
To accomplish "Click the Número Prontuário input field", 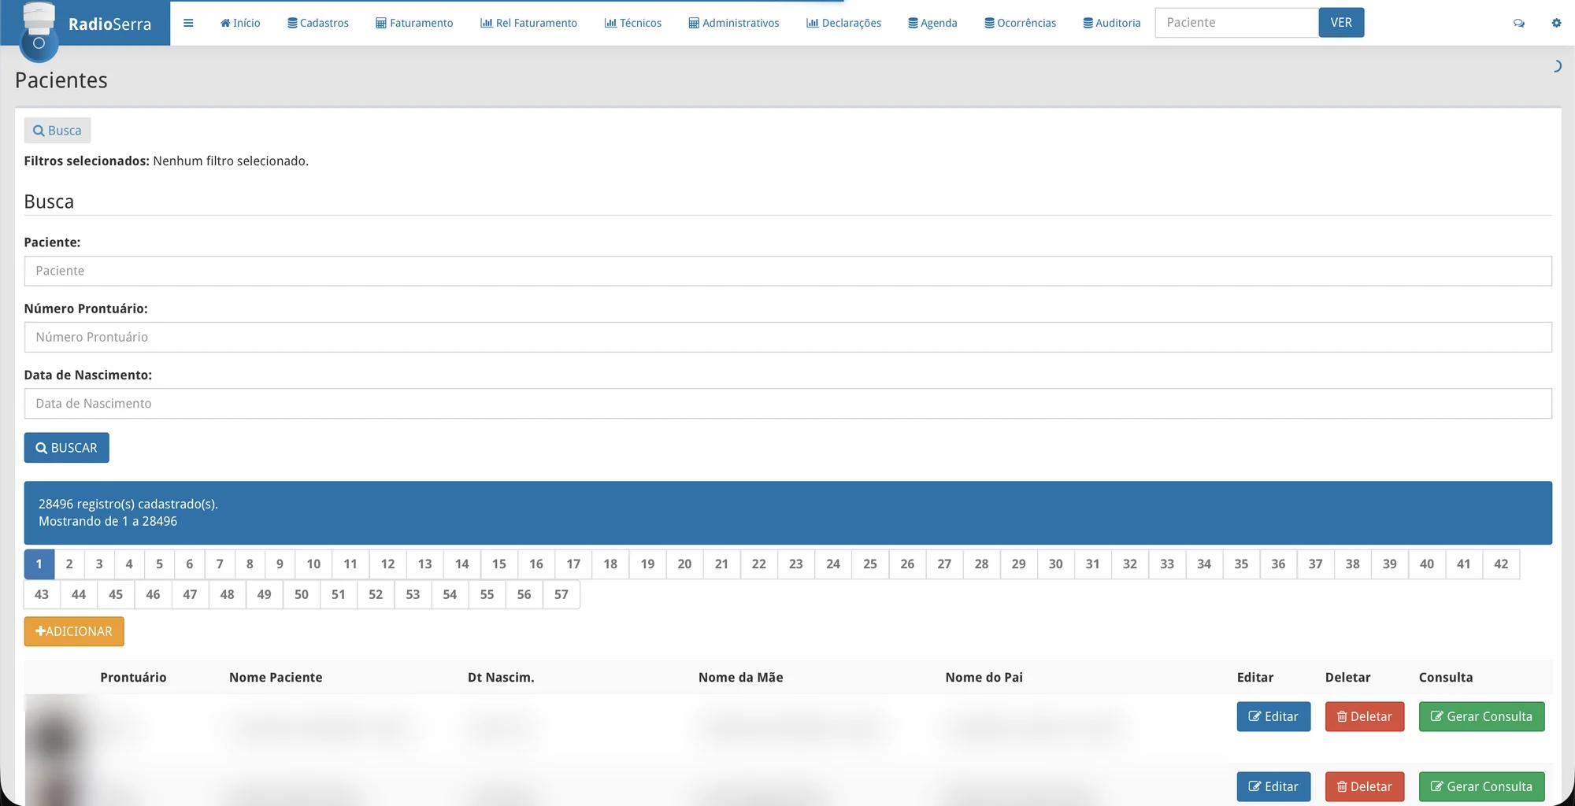I will [x=787, y=337].
